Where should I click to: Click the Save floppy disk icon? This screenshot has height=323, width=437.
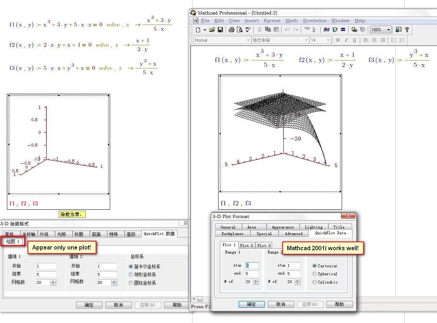220,30
